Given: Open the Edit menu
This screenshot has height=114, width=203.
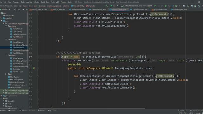Looking at the screenshot, I should click(x=5, y=2).
